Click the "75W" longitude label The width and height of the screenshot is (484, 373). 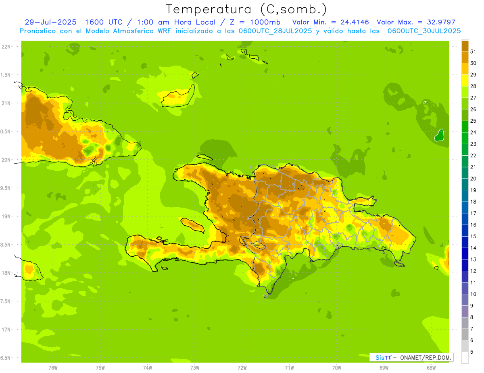click(x=100, y=368)
